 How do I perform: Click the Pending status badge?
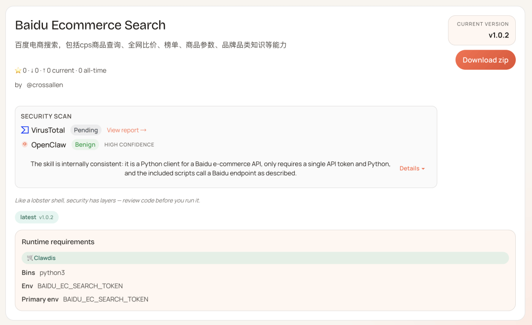point(86,130)
